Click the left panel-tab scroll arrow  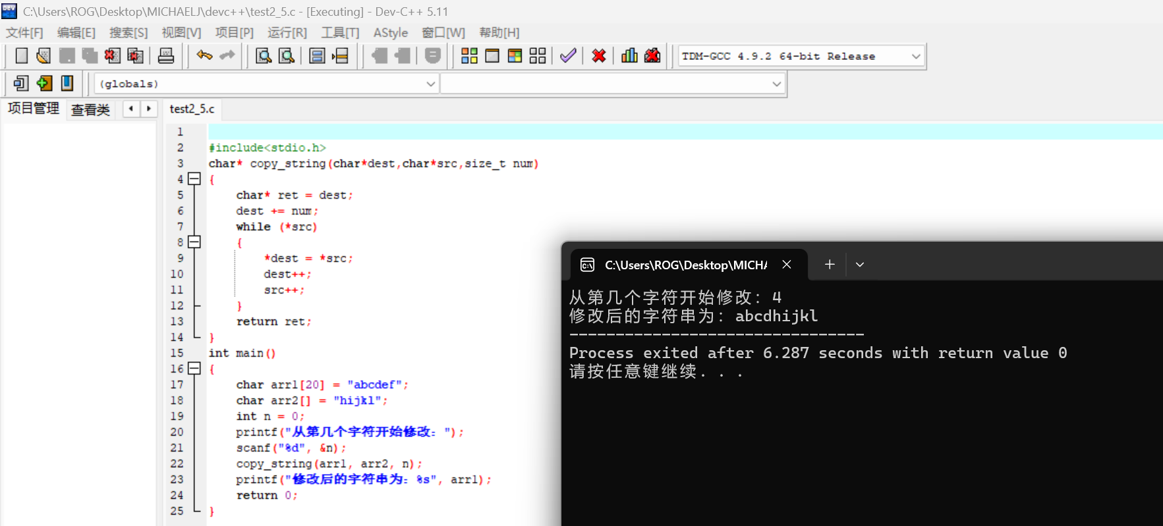pyautogui.click(x=131, y=109)
